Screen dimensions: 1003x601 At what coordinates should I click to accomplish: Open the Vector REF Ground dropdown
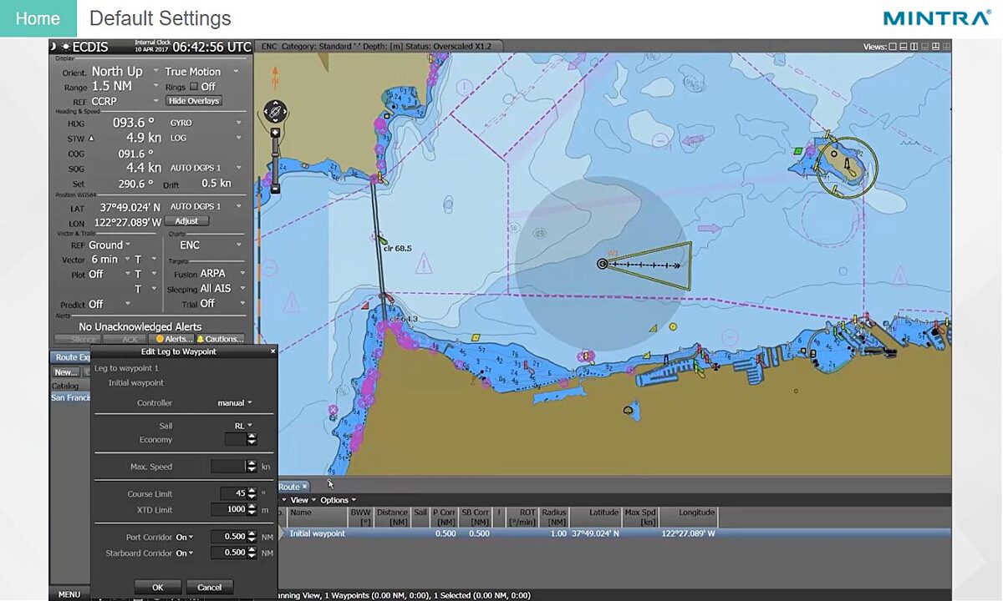pos(109,245)
